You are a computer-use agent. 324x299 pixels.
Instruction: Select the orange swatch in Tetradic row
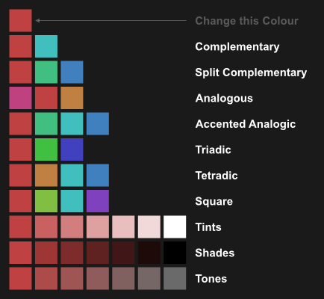pyautogui.click(x=46, y=175)
